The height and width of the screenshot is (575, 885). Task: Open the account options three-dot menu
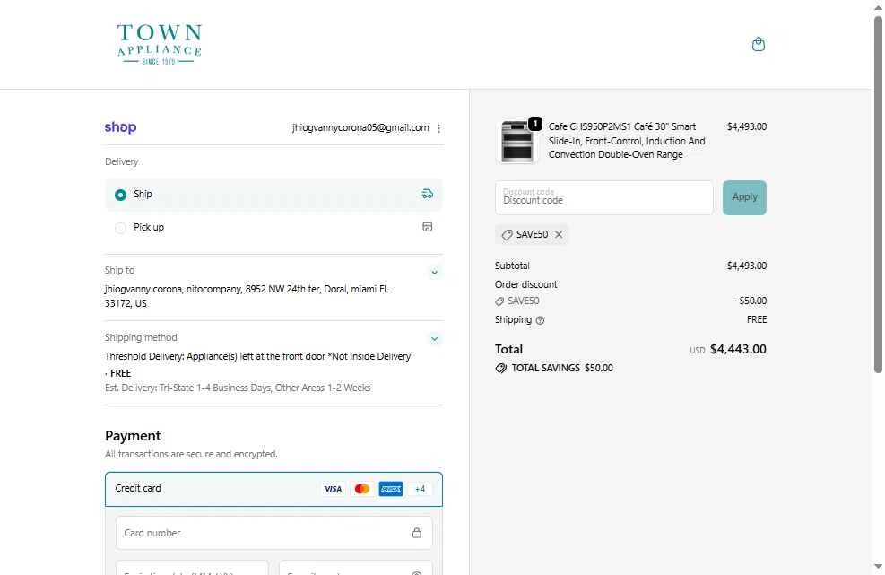click(x=438, y=128)
